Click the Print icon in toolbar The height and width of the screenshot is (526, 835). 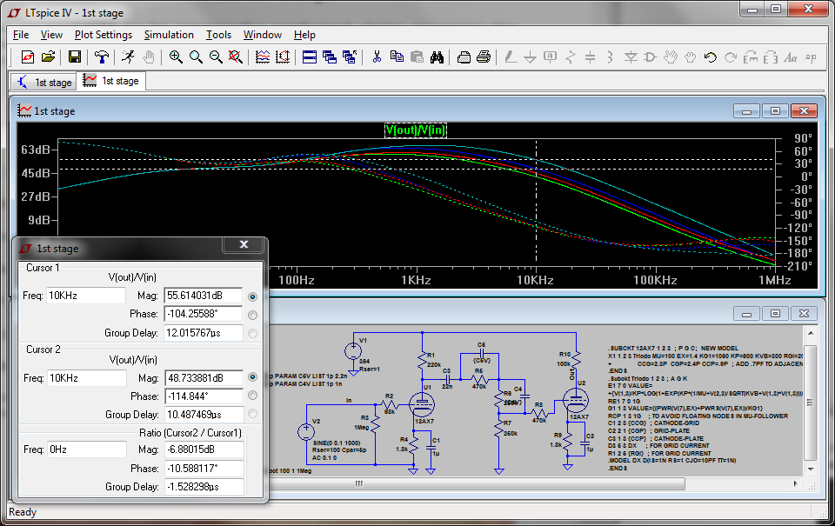484,57
